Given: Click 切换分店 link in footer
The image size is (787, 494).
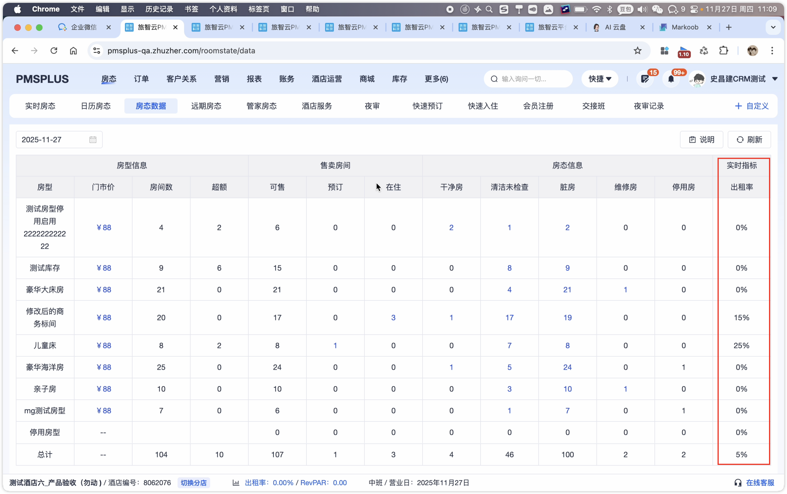Looking at the screenshot, I should point(194,483).
